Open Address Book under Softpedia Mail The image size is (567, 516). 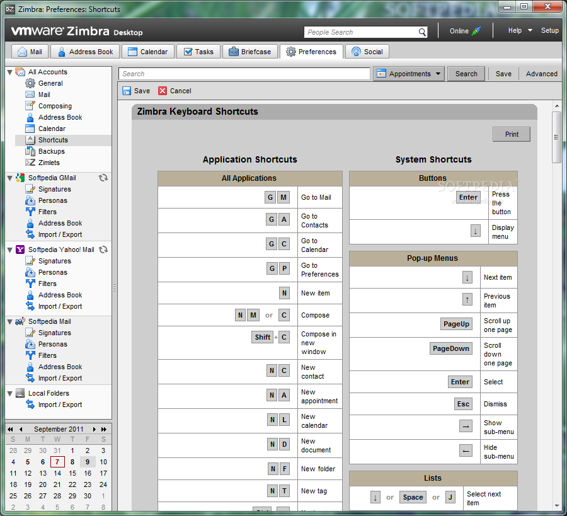[60, 367]
